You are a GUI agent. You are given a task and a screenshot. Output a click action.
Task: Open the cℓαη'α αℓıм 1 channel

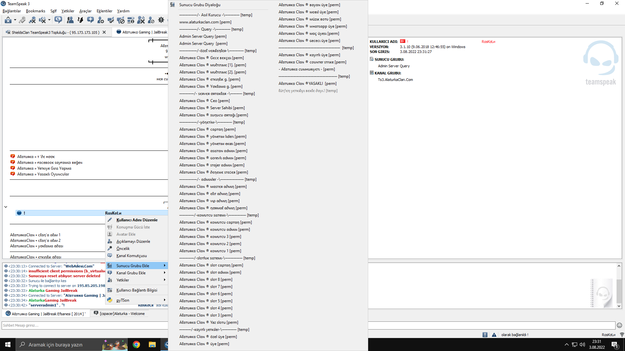pos(35,235)
